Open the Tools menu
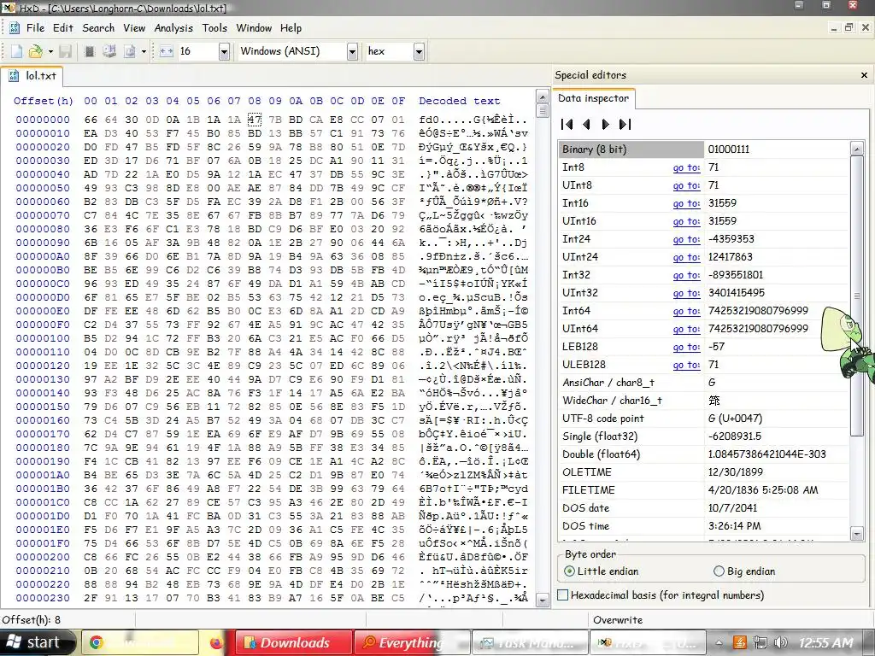Viewport: 875px width, 656px height. click(214, 28)
